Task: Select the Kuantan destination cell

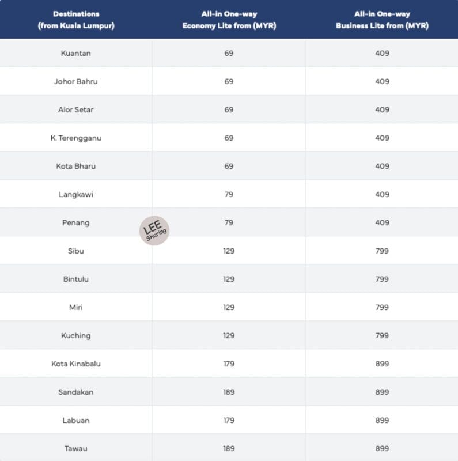Action: 76,53
